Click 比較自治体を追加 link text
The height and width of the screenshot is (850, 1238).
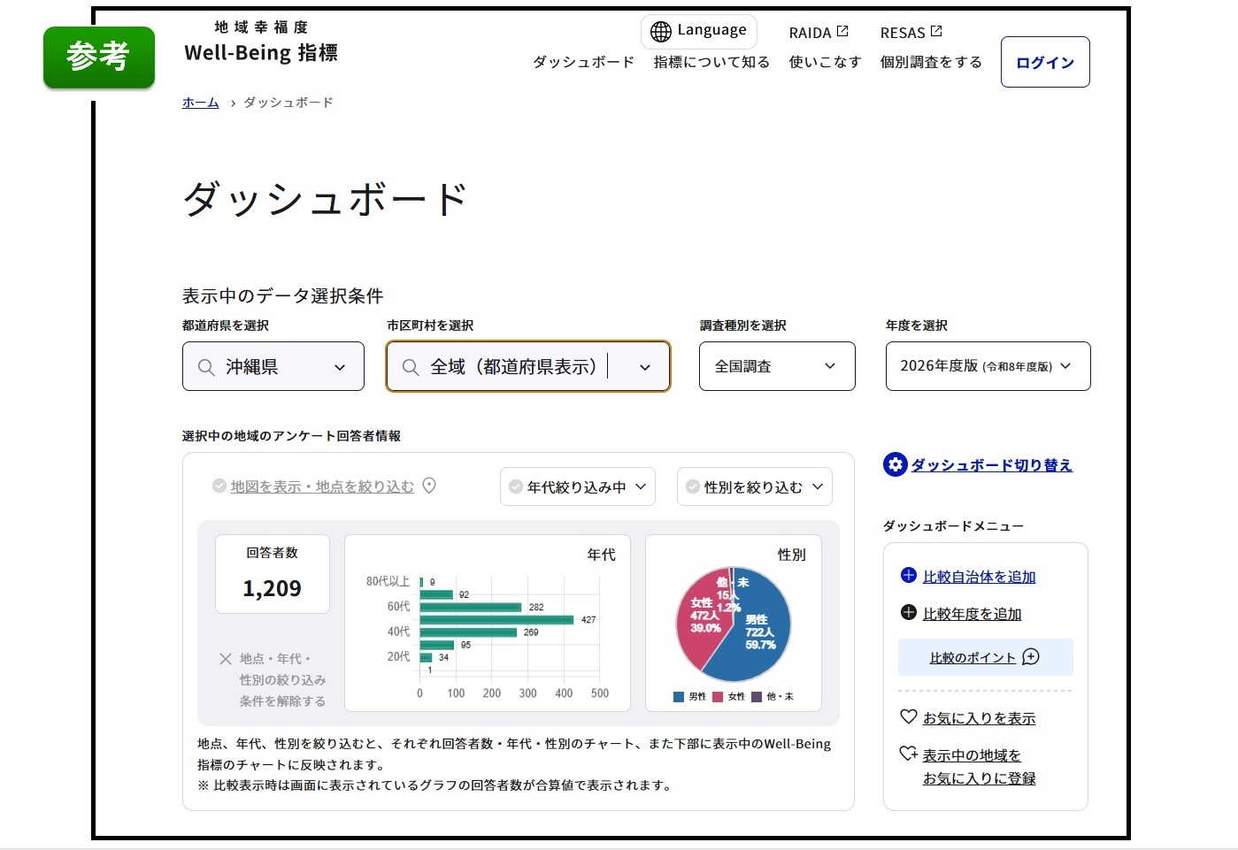pos(979,577)
